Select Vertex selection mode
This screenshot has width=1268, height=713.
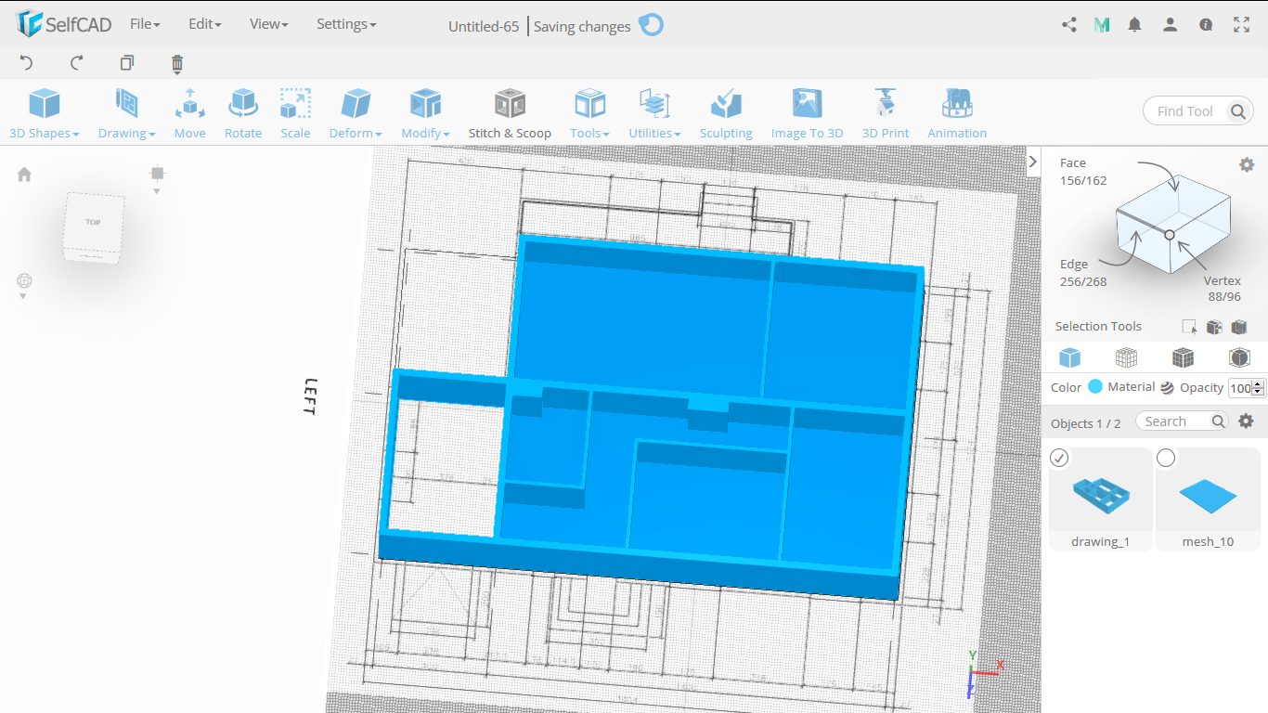[1223, 289]
